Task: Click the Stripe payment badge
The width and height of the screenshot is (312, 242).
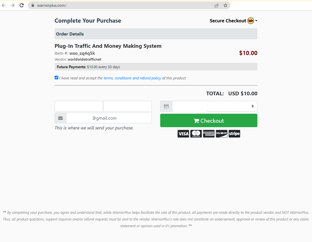Action: click(x=234, y=134)
